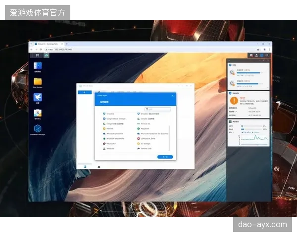Click storage volume 1 usage bar
297x237 pixels.
249,73
